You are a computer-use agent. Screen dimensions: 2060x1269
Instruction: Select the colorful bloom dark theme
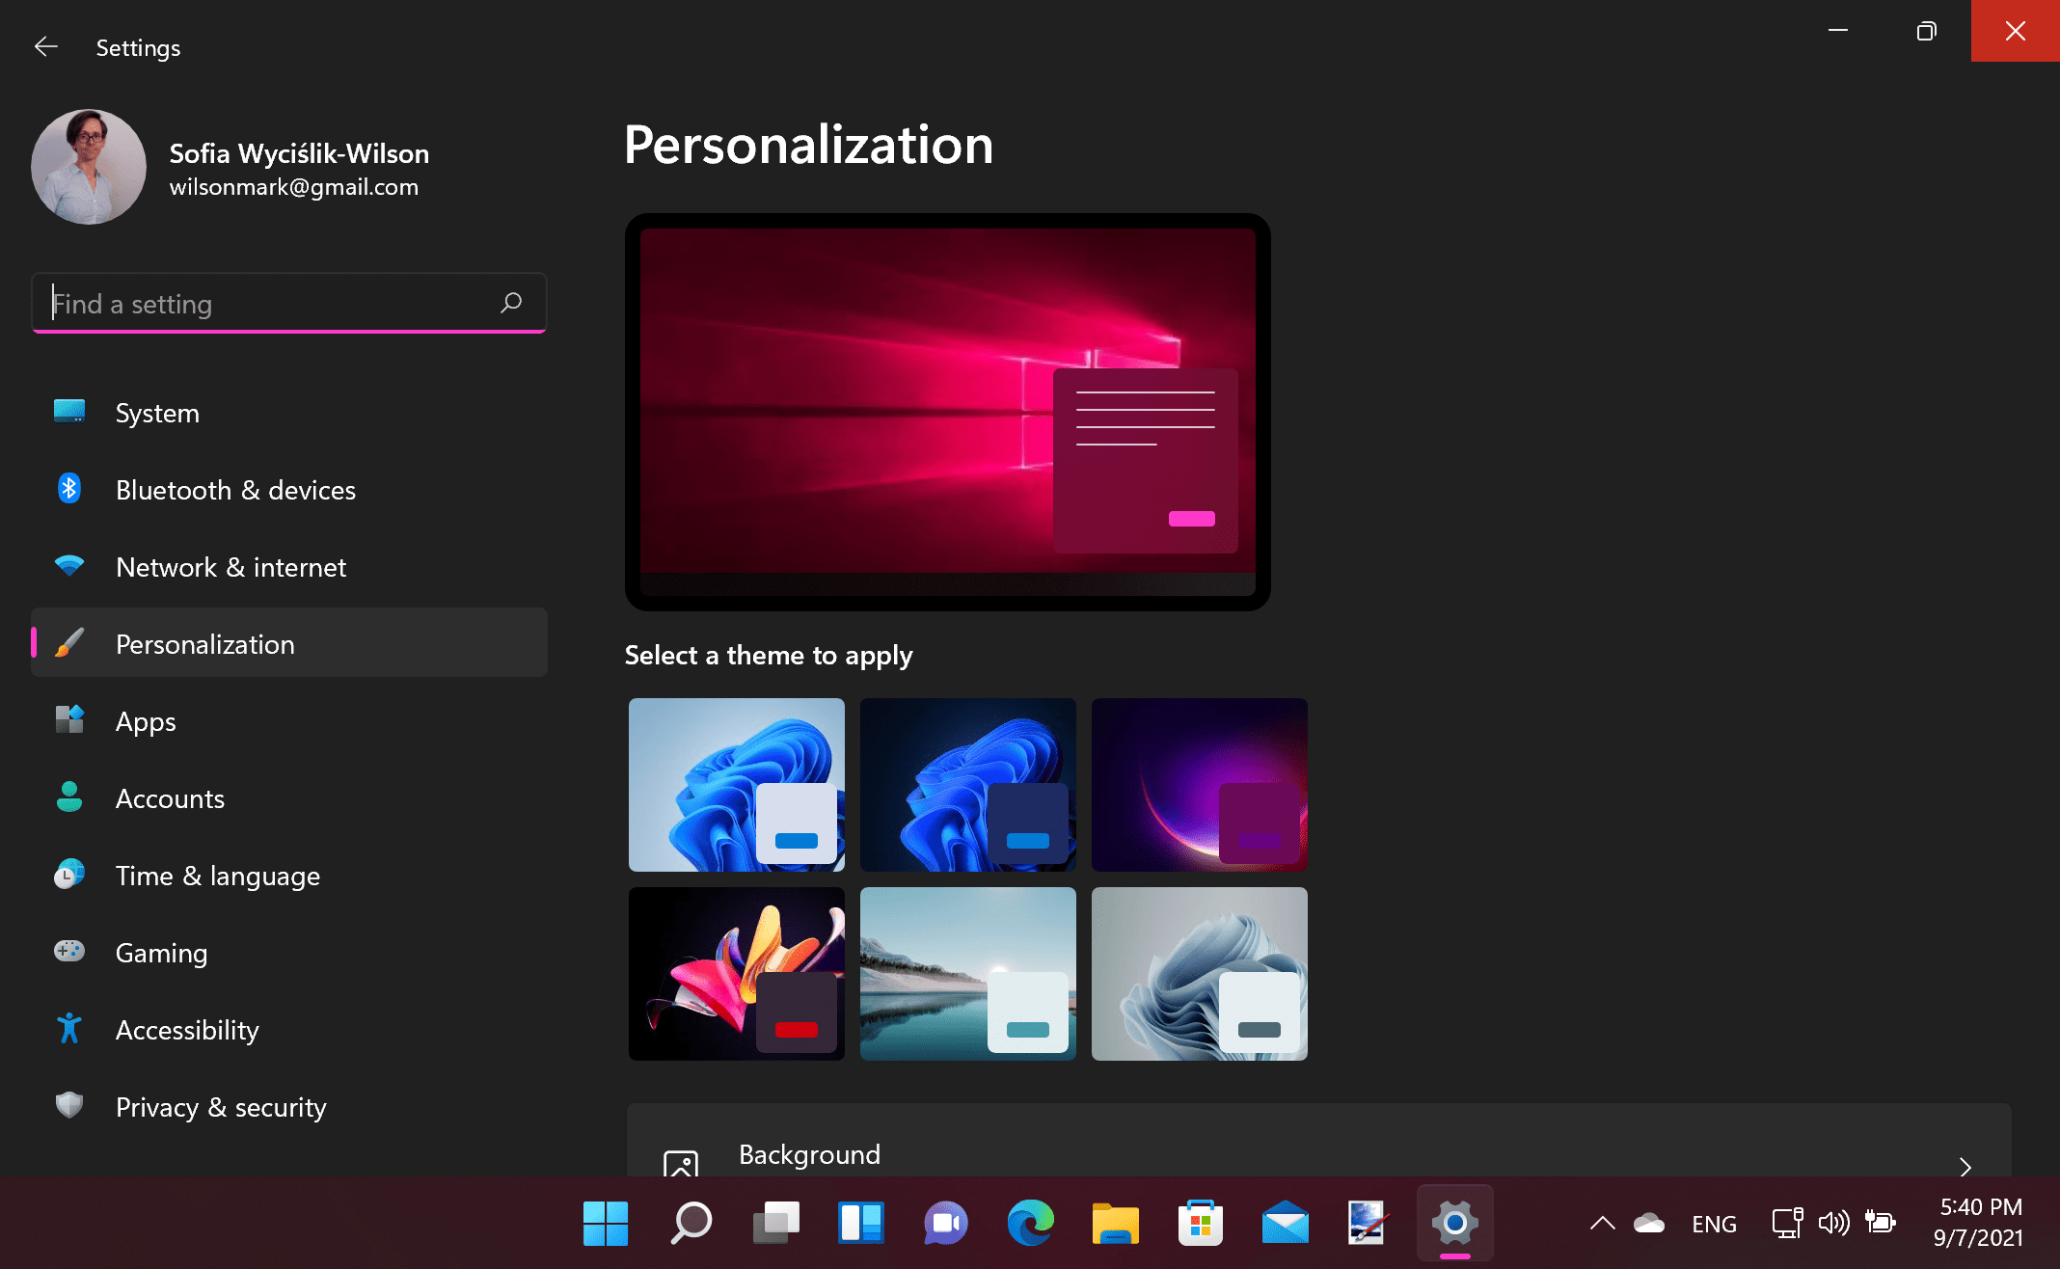coord(734,972)
